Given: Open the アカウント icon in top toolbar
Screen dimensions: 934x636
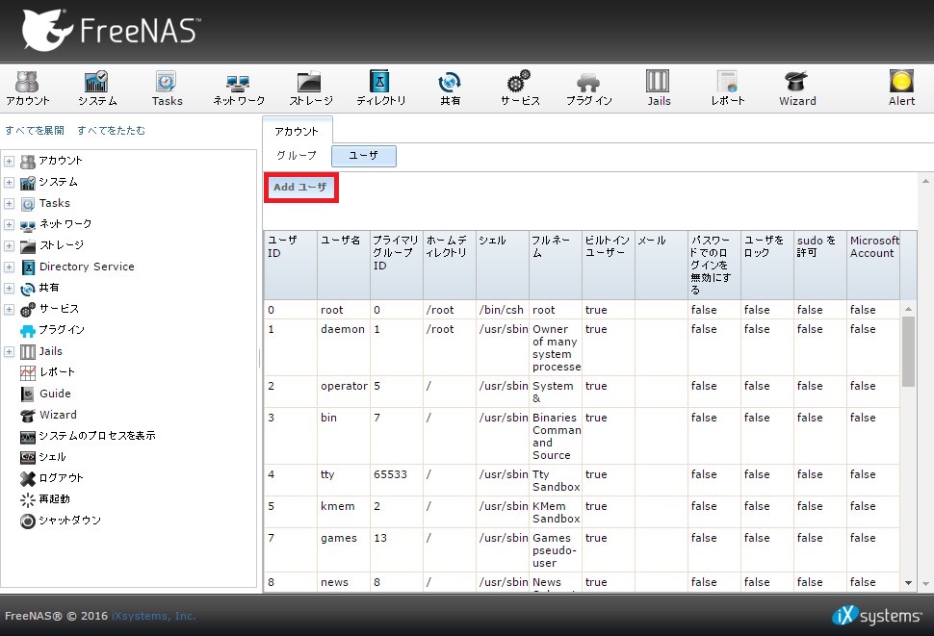Looking at the screenshot, I should [x=27, y=89].
